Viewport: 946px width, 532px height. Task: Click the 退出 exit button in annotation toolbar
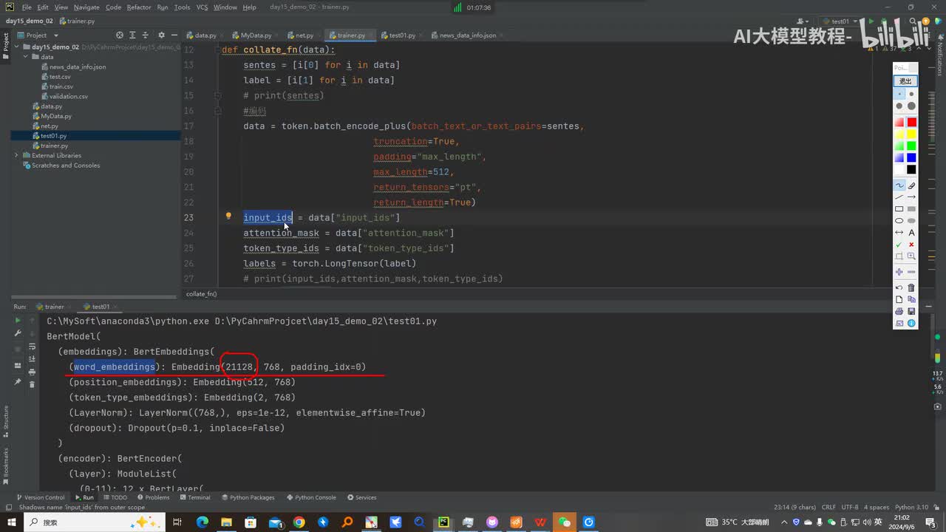(x=905, y=81)
